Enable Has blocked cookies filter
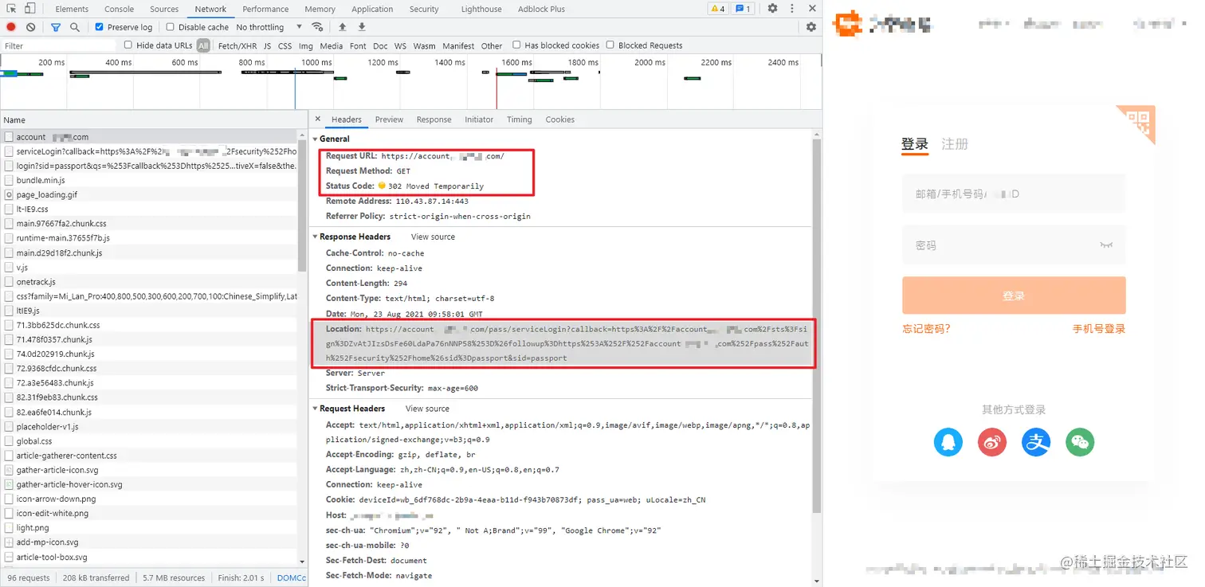This screenshot has height=587, width=1205. tap(516, 45)
